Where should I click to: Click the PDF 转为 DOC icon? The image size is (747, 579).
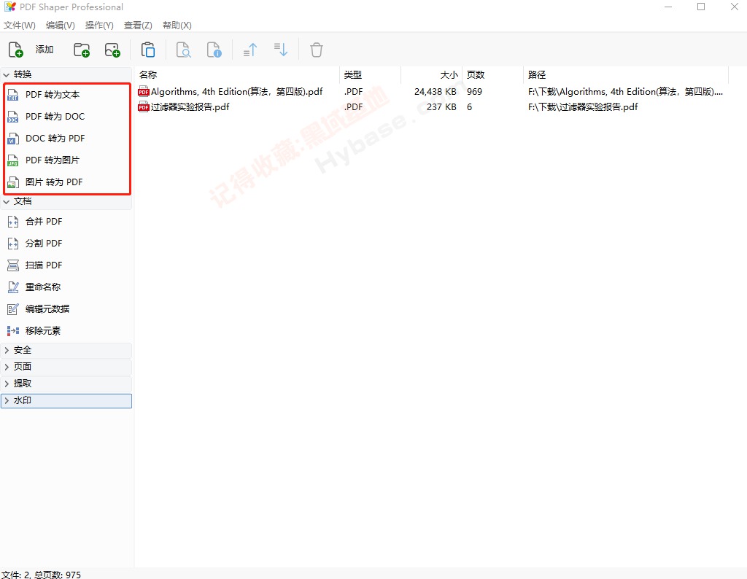[13, 117]
